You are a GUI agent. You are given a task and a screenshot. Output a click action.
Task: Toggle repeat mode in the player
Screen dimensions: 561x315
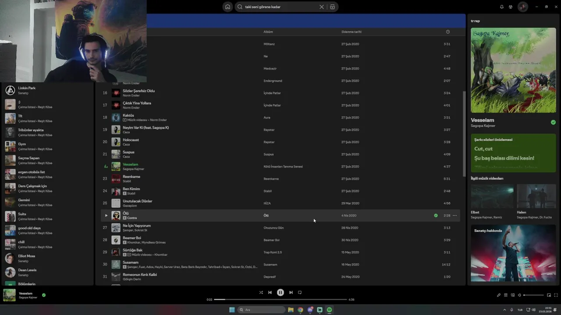300,293
